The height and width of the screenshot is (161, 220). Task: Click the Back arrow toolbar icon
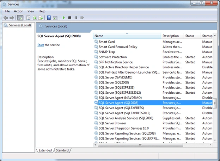6,18
